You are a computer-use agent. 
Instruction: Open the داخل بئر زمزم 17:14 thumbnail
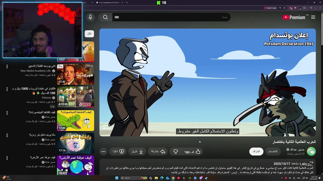pyautogui.click(x=75, y=143)
